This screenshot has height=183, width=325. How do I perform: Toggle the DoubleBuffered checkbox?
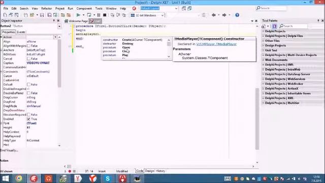[28, 93]
